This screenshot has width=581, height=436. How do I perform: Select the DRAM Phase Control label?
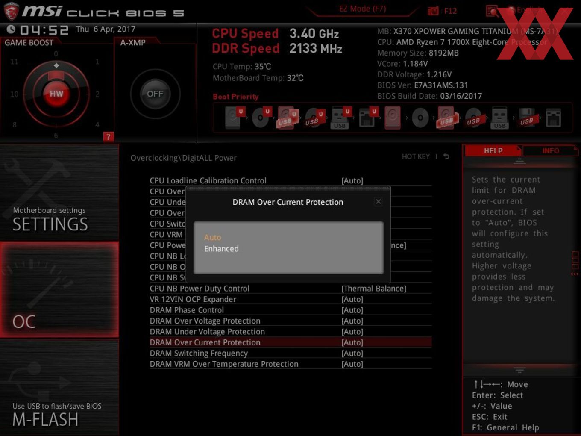187,310
